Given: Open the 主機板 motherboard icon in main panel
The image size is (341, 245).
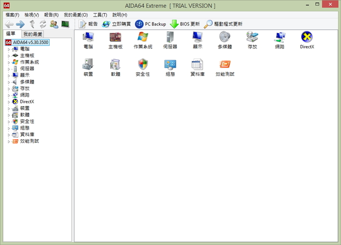Looking at the screenshot, I should (115, 38).
